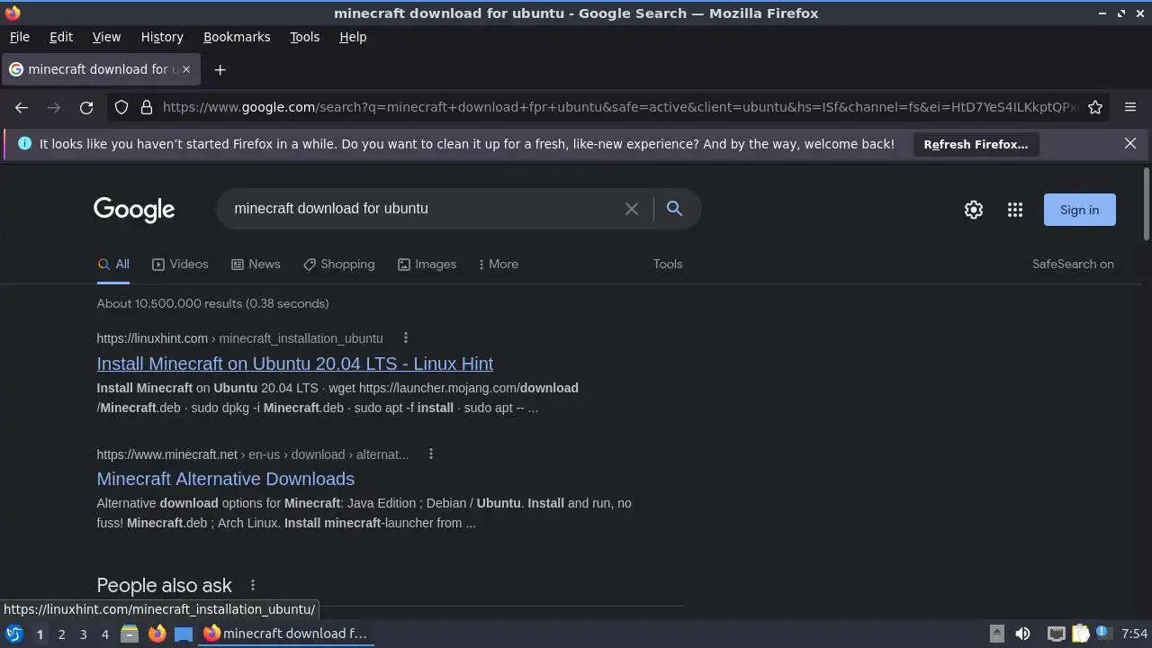
Task: Open LXQt application menu launcher
Action: (13, 634)
